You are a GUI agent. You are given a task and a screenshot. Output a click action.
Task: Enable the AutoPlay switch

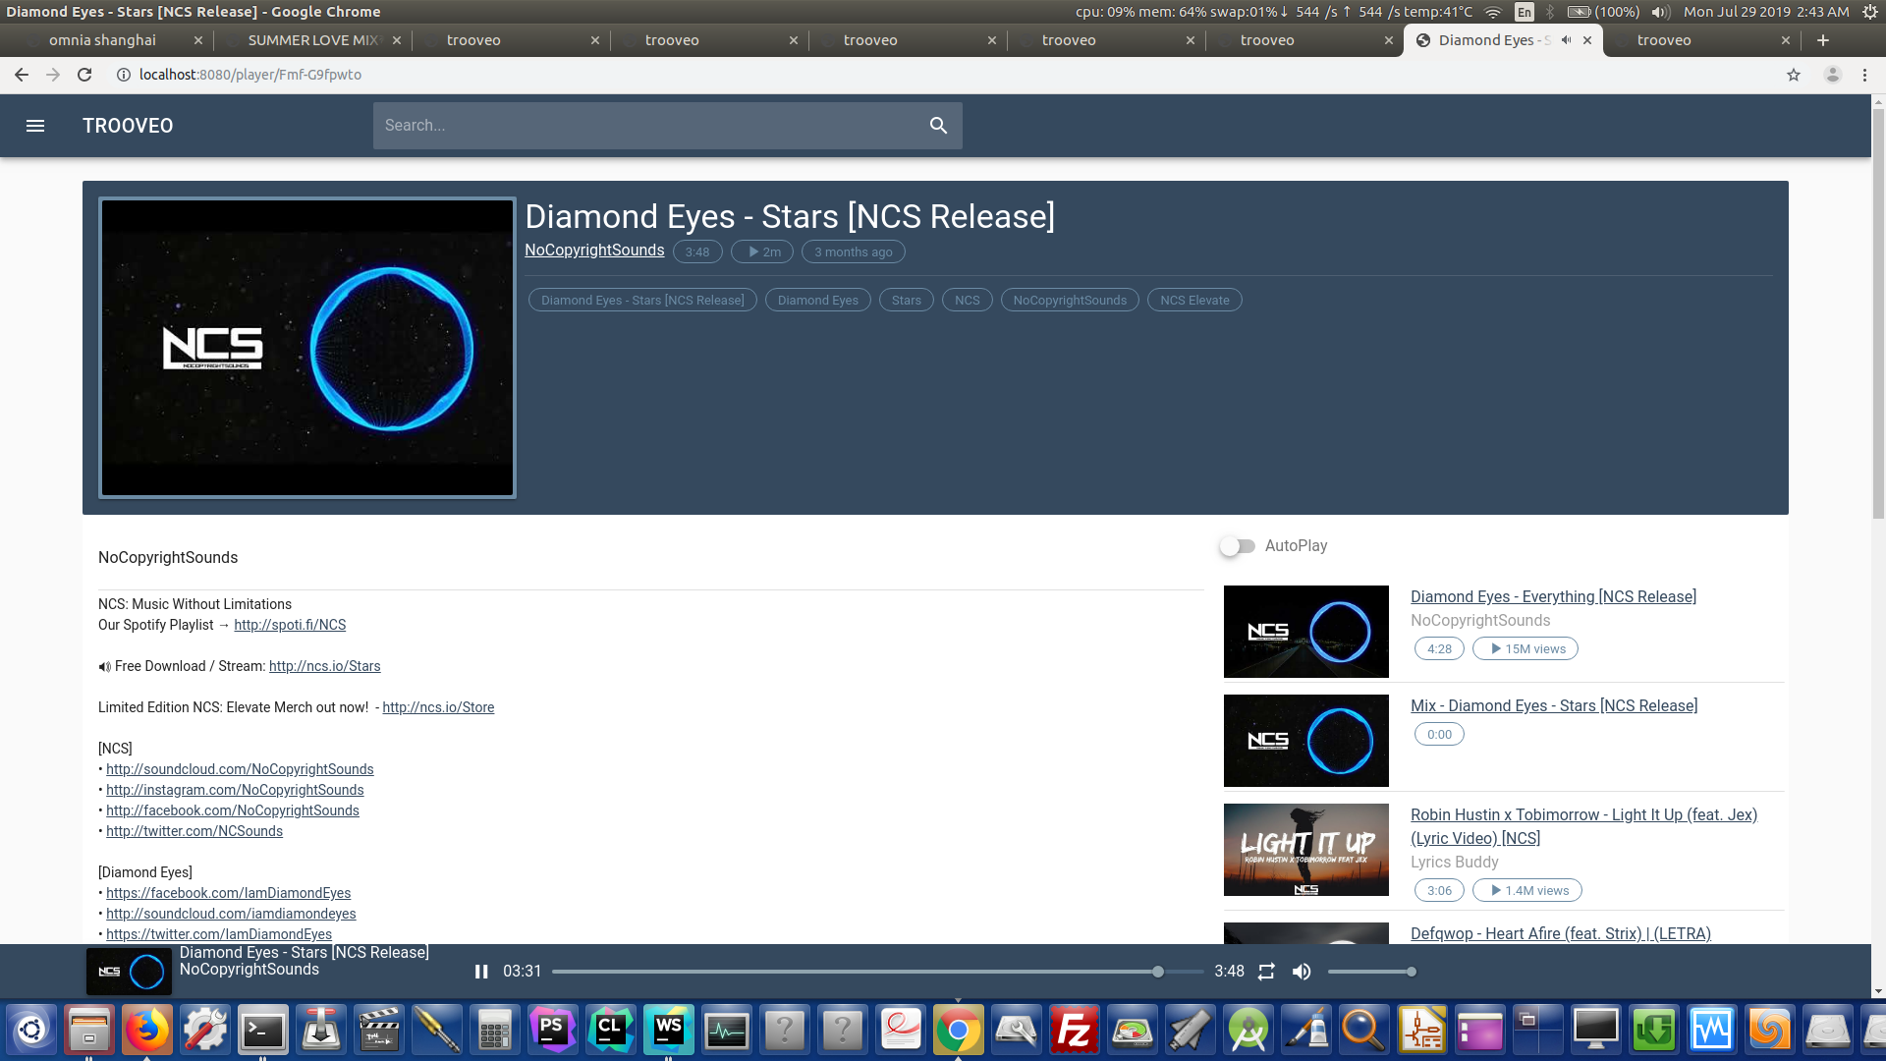(x=1237, y=546)
